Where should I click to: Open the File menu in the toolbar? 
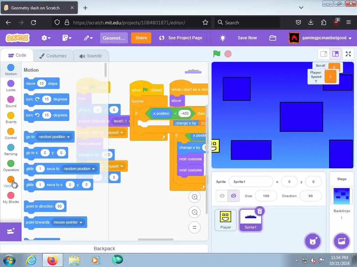[67, 38]
